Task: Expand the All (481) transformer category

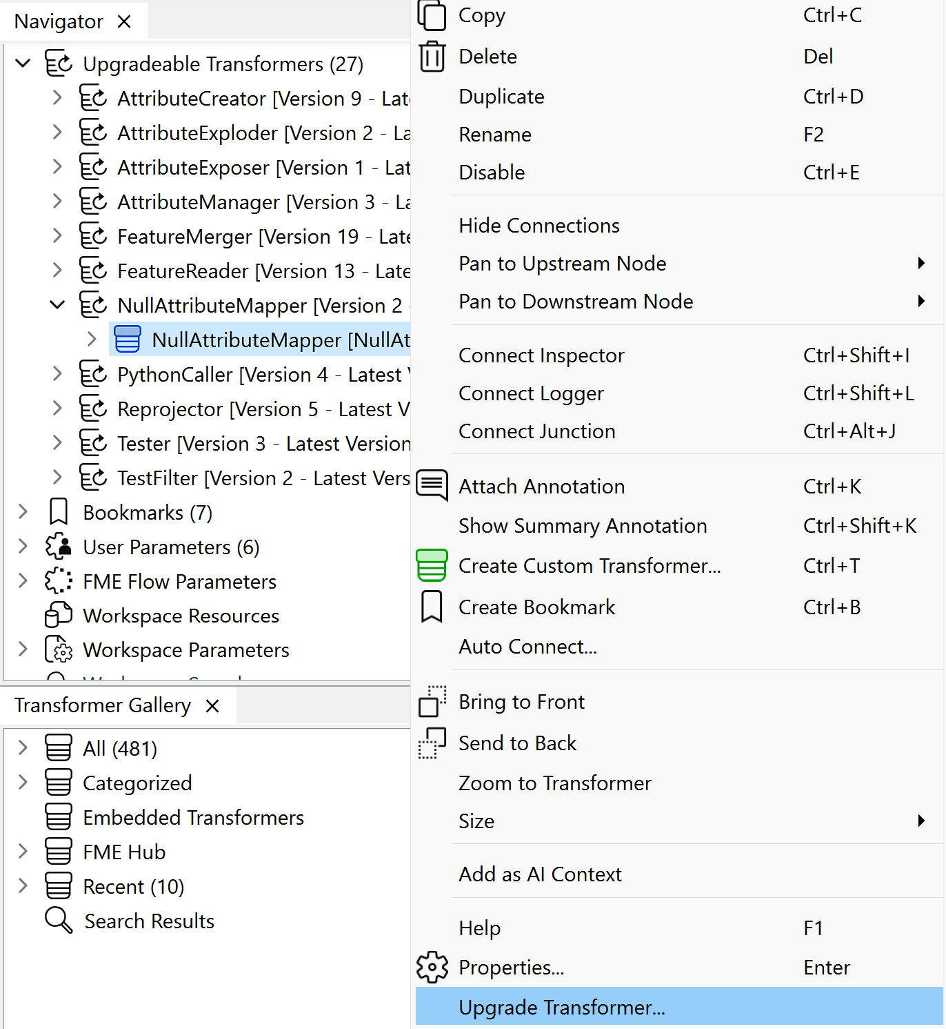Action: (x=23, y=748)
